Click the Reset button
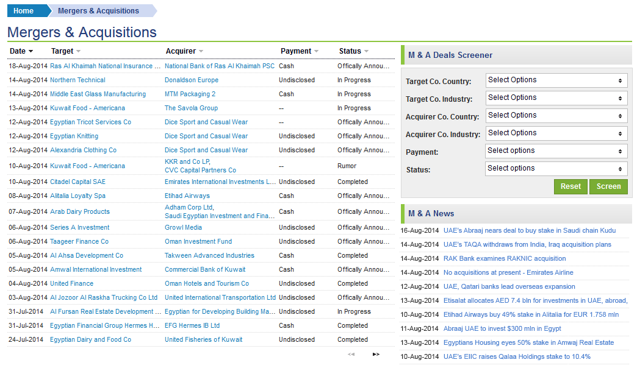This screenshot has width=637, height=368. click(x=570, y=186)
